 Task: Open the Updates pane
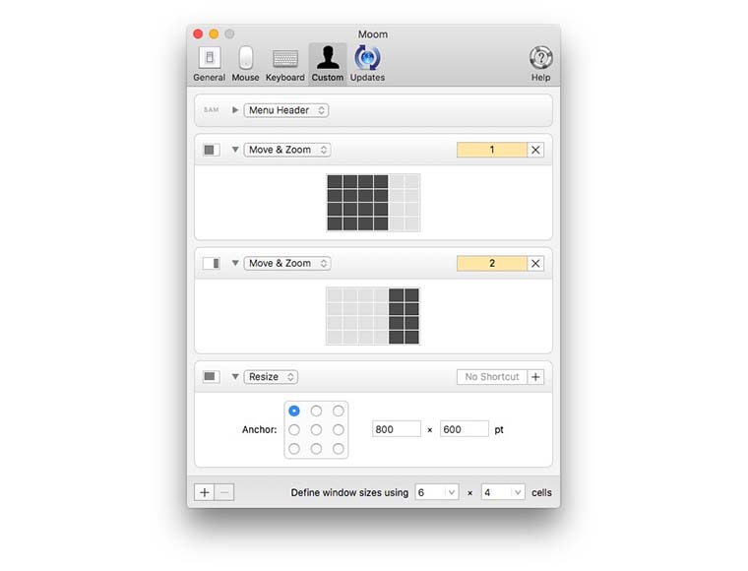pyautogui.click(x=367, y=64)
